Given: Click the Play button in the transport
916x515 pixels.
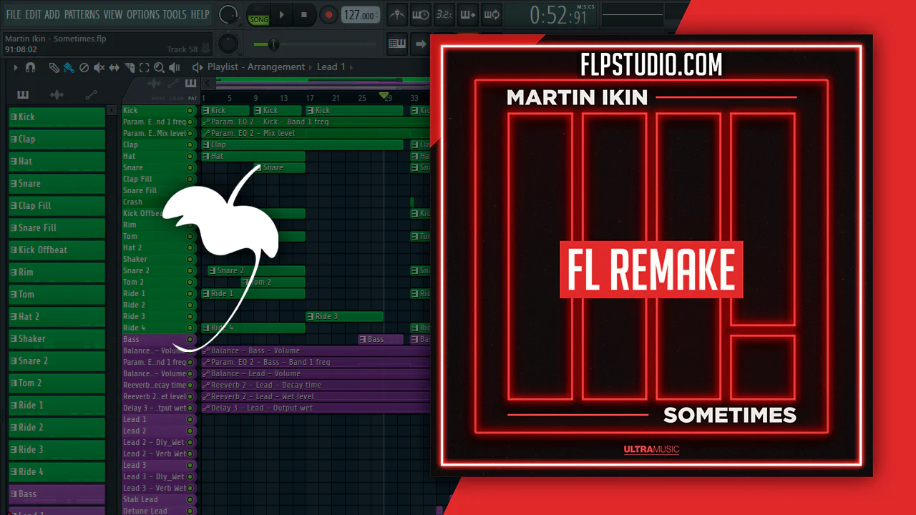Looking at the screenshot, I should point(282,14).
